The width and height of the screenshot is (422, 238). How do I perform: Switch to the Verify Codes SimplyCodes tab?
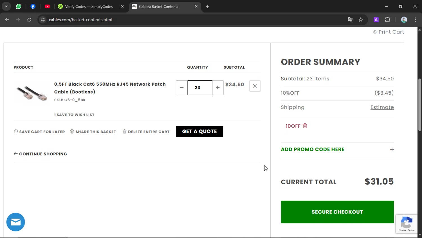coord(89,6)
